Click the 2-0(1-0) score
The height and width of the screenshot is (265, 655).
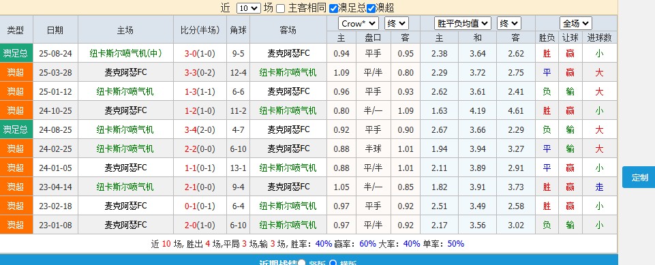click(x=200, y=225)
